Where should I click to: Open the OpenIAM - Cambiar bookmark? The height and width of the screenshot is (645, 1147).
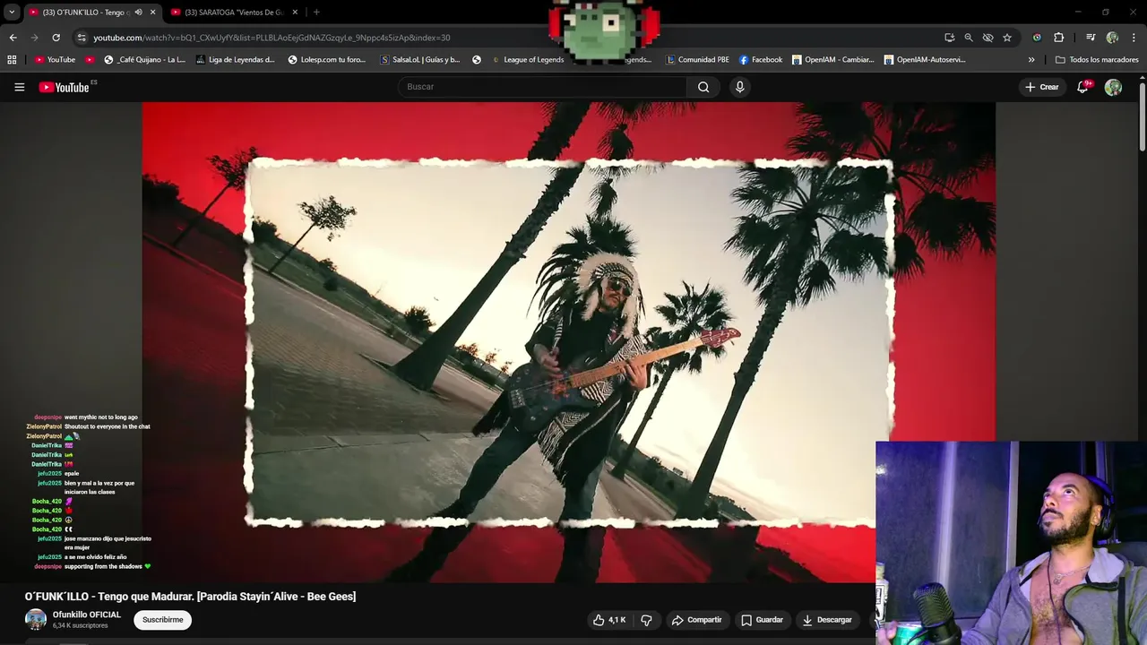point(833,60)
